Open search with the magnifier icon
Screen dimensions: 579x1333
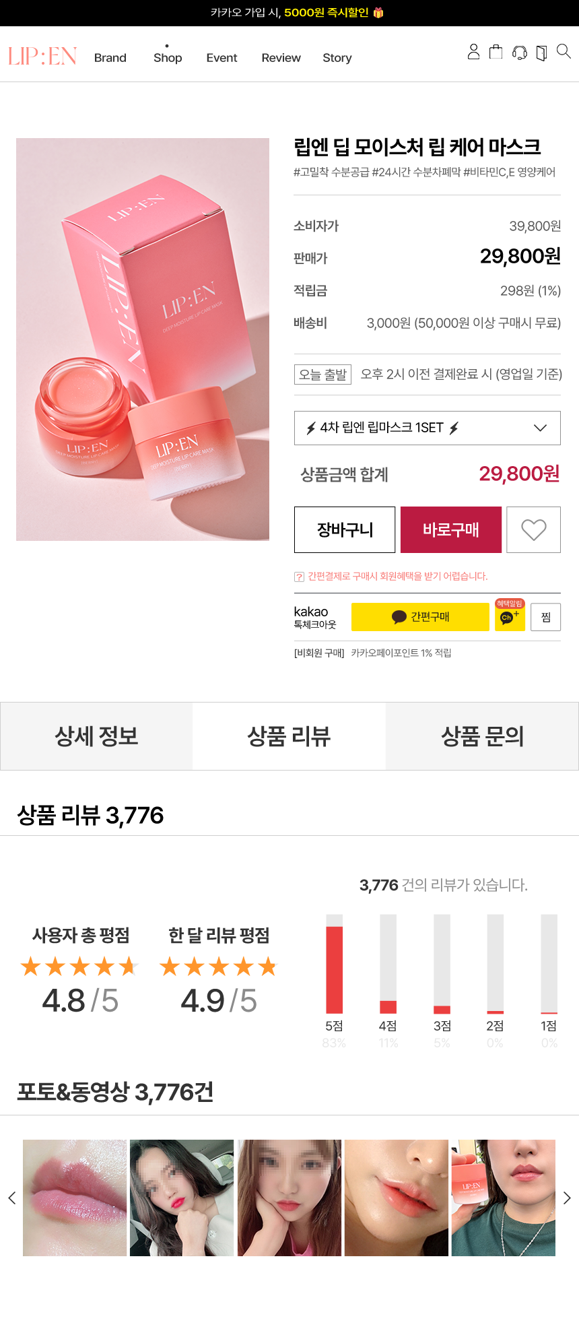pos(564,51)
